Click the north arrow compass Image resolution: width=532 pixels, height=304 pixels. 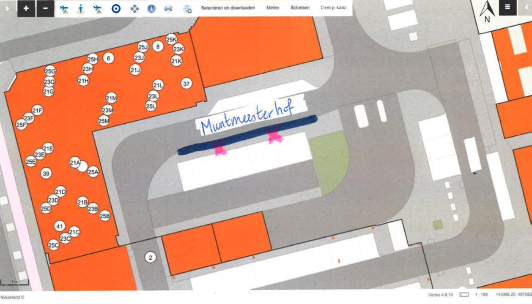click(487, 11)
